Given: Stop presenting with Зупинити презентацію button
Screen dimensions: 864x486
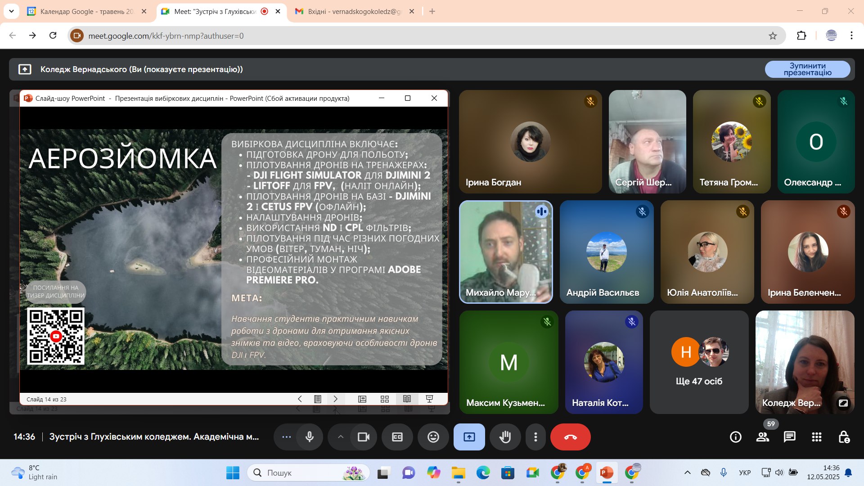Looking at the screenshot, I should click(807, 69).
